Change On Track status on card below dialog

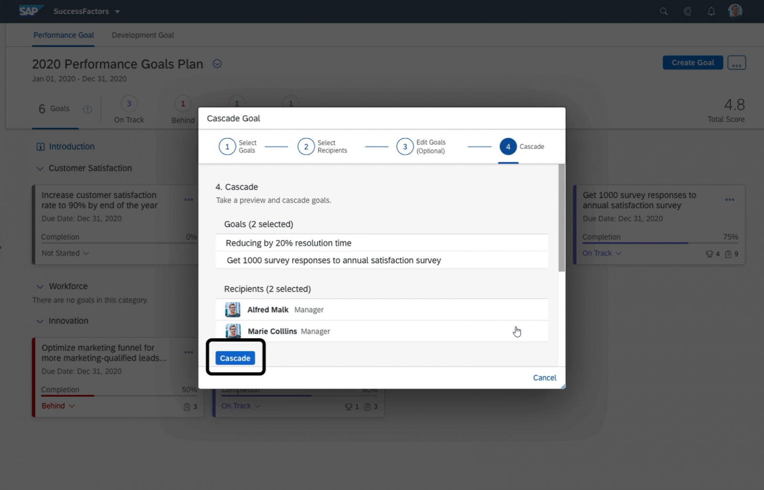241,406
